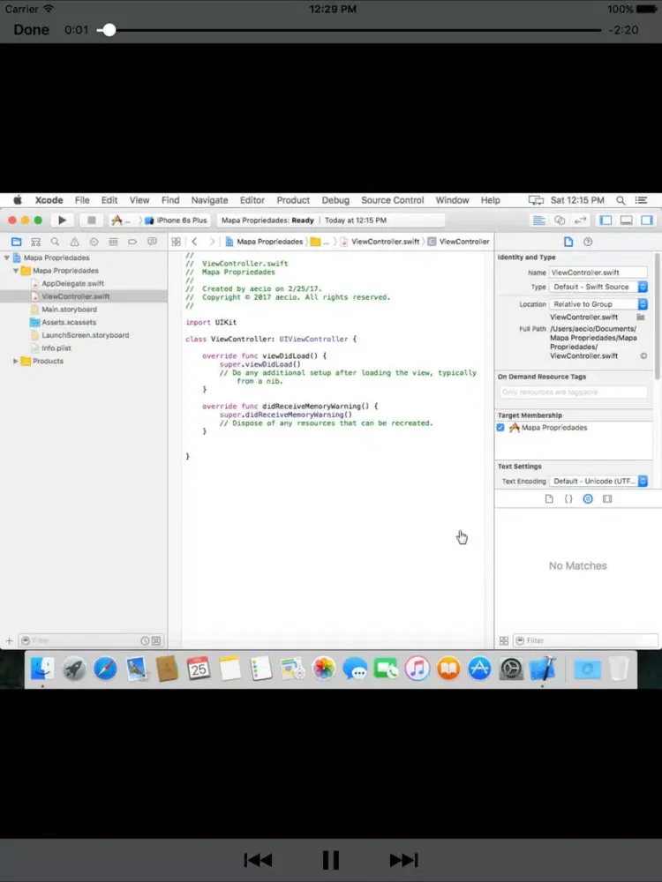Open the File menu
The image size is (662, 882).
click(82, 199)
